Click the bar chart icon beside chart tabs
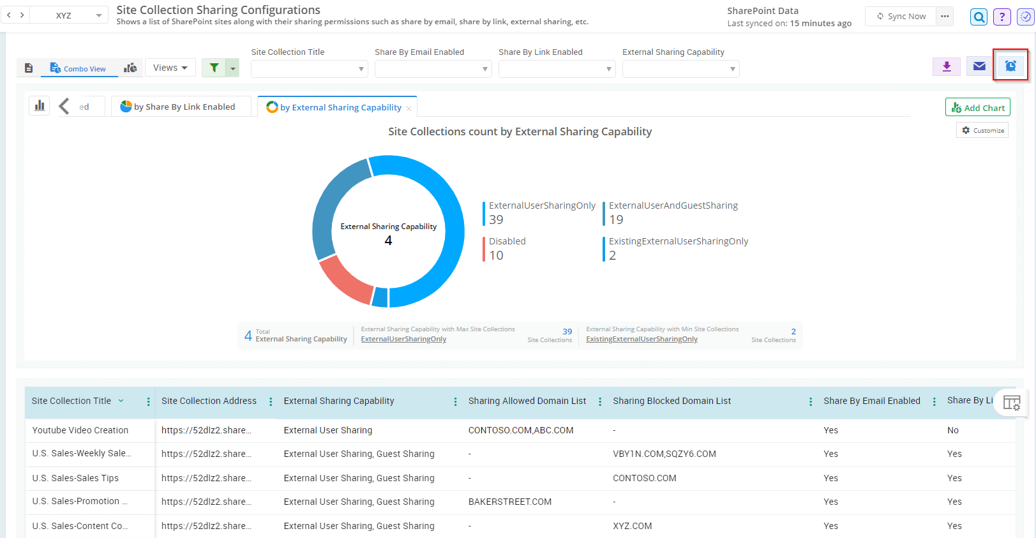 tap(40, 106)
